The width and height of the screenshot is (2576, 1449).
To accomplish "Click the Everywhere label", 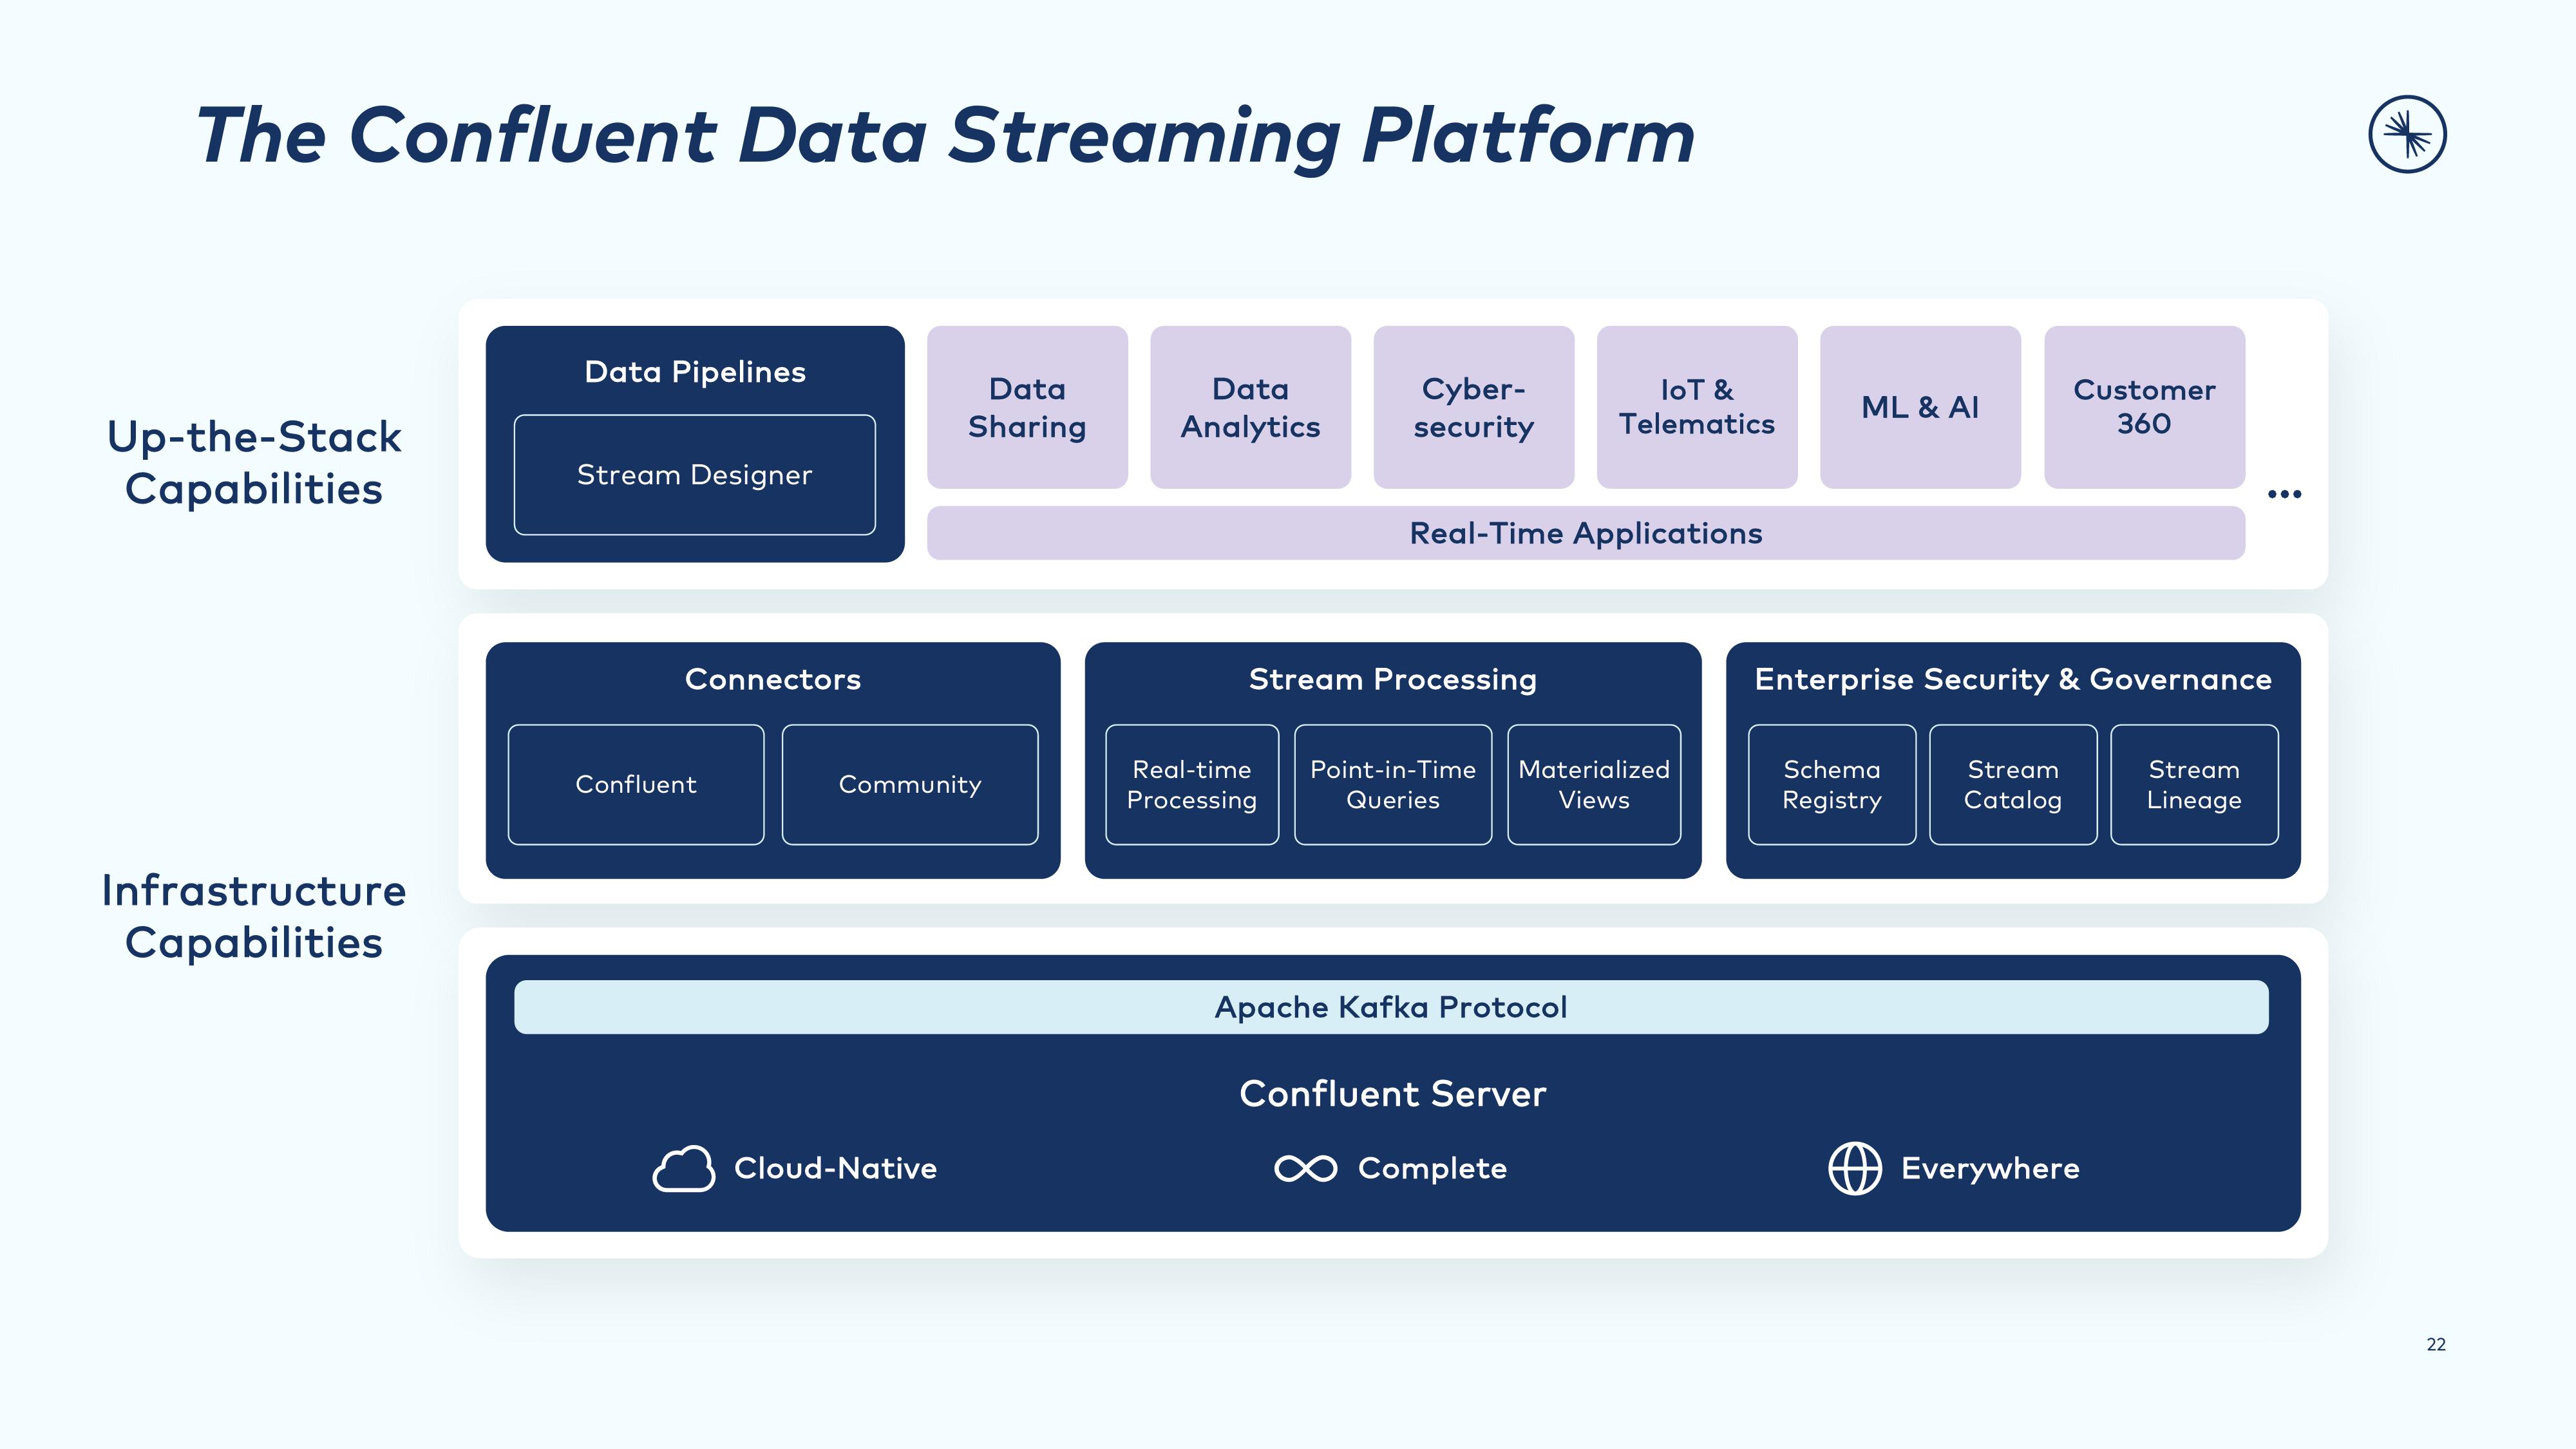I will pos(1990,1168).
